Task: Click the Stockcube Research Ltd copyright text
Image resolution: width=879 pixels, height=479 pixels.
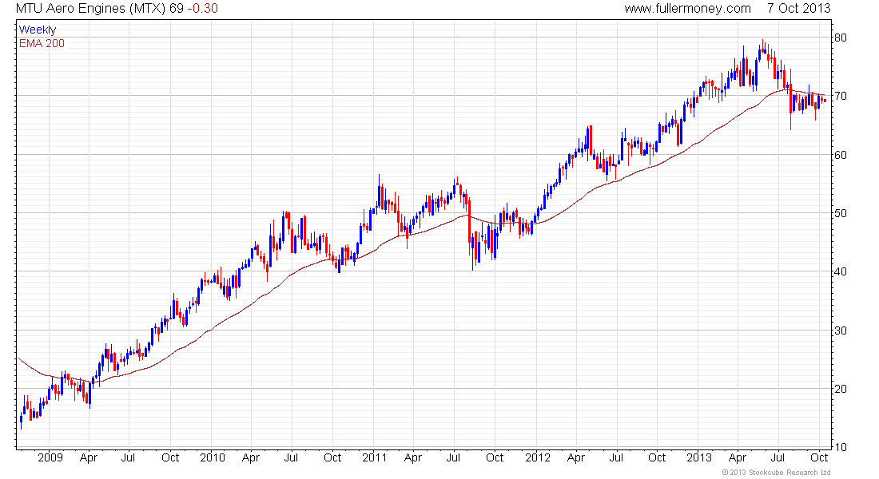Action: pos(777,473)
